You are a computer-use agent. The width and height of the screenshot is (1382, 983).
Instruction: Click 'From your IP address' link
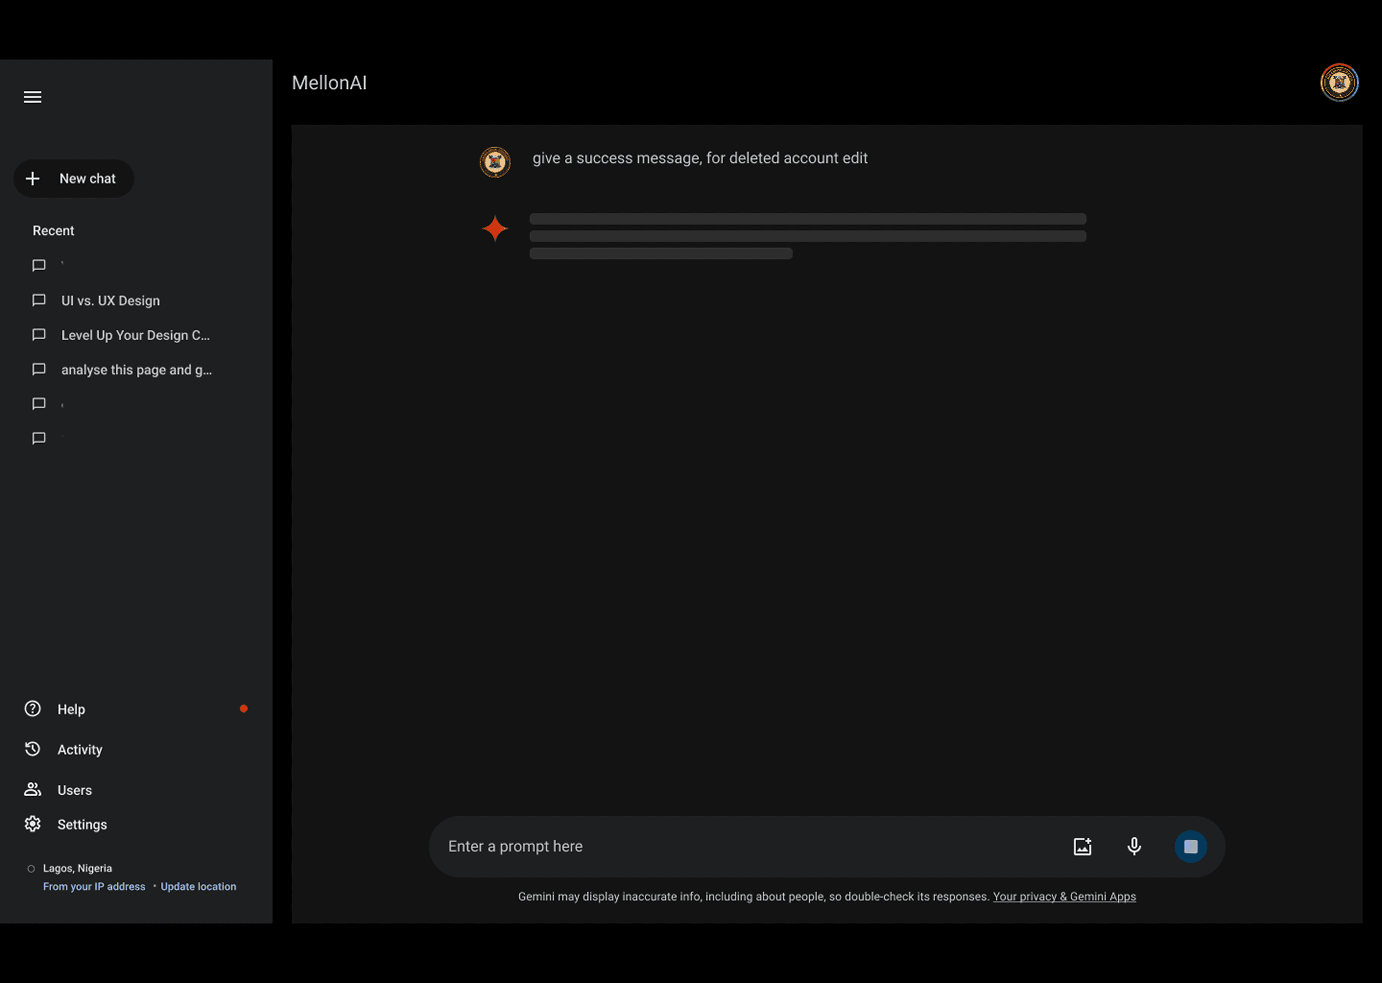pyautogui.click(x=94, y=886)
